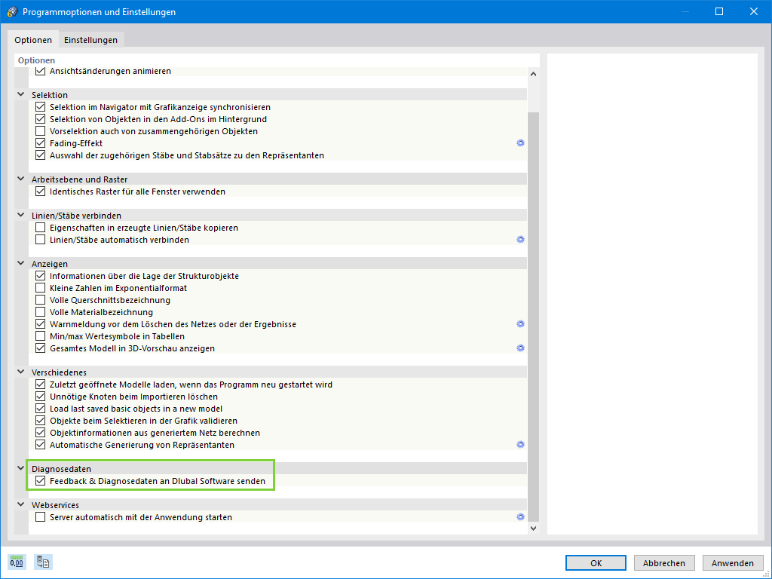The image size is (772, 579).
Task: Click the program icon in the title bar
Action: pyautogui.click(x=12, y=12)
